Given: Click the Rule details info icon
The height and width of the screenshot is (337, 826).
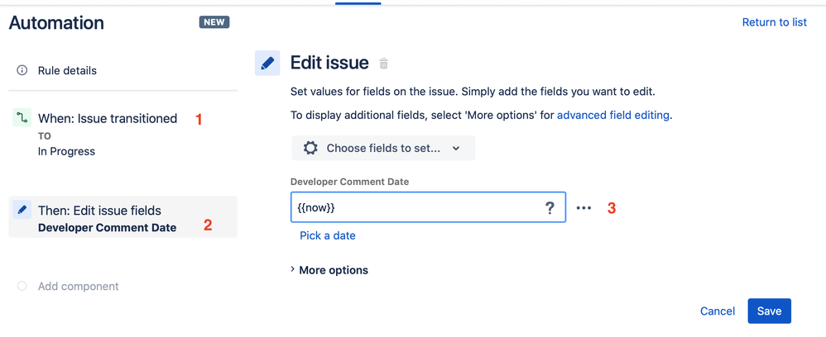Looking at the screenshot, I should point(22,70).
